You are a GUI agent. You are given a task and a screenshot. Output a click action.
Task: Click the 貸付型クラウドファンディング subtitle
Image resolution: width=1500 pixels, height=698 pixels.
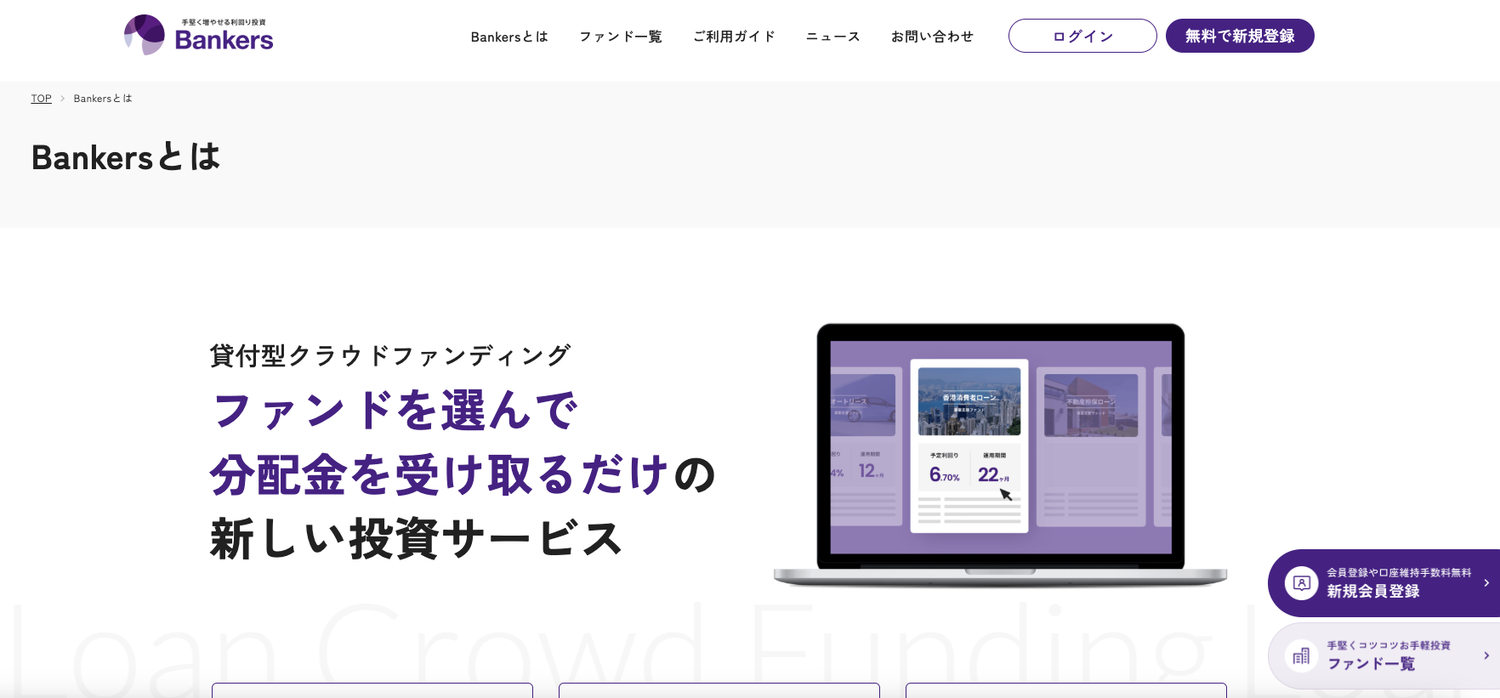coord(390,355)
